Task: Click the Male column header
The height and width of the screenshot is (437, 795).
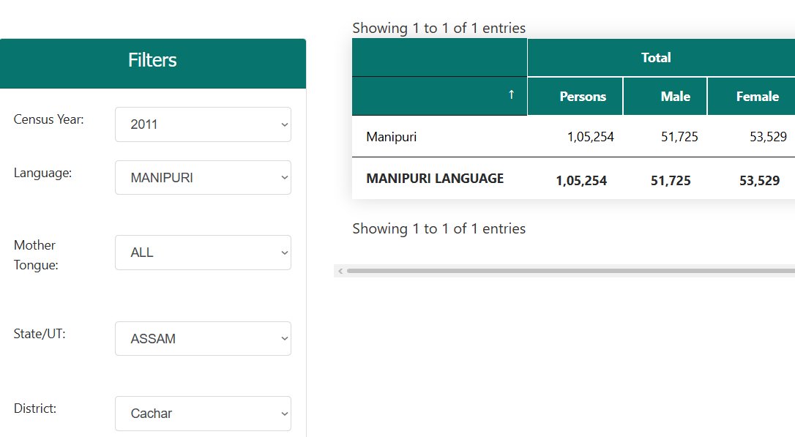Action: 665,97
